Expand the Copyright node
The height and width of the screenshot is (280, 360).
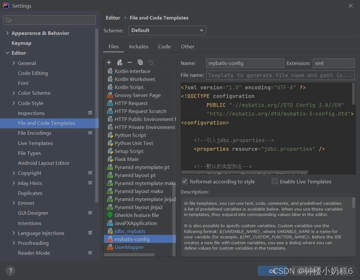14,173
